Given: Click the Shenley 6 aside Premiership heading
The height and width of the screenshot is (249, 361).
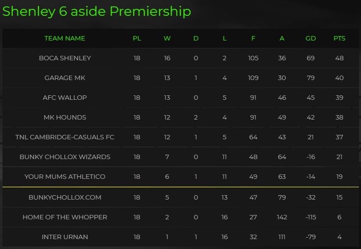Looking at the screenshot, I should pos(97,11).
